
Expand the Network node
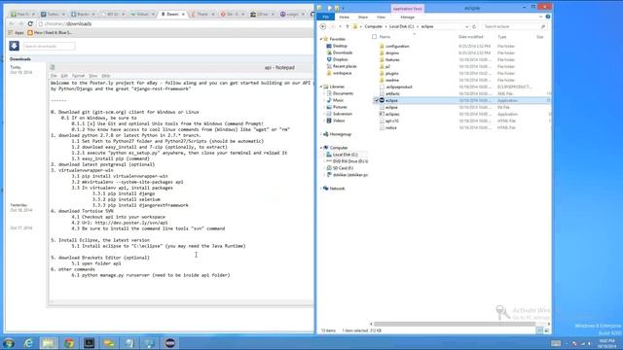point(321,189)
